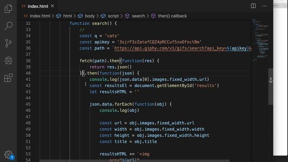Click the '${apikey}' placeholder on line 36
This screenshot has width=288, height=162.
(x=238, y=48)
